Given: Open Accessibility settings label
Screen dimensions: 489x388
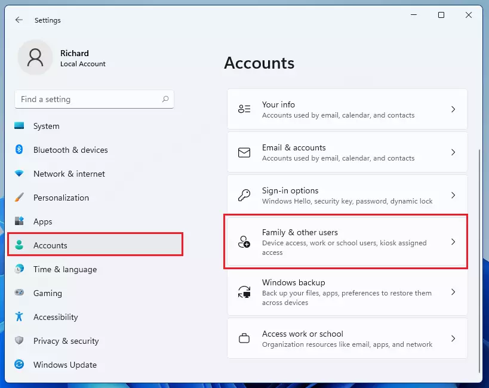Looking at the screenshot, I should pyautogui.click(x=56, y=317).
